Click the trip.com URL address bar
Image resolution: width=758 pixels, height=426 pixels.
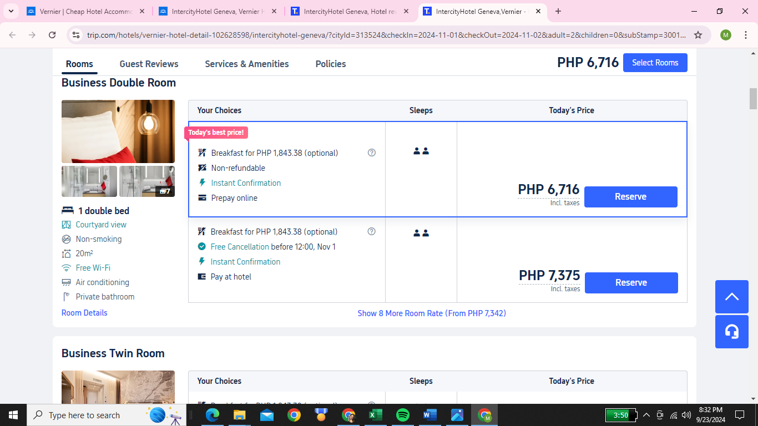[x=386, y=35]
